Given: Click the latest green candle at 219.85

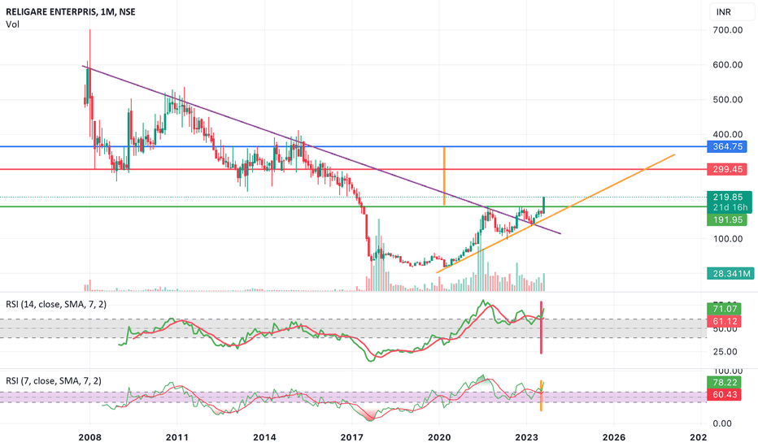Looking at the screenshot, I should pos(544,205).
